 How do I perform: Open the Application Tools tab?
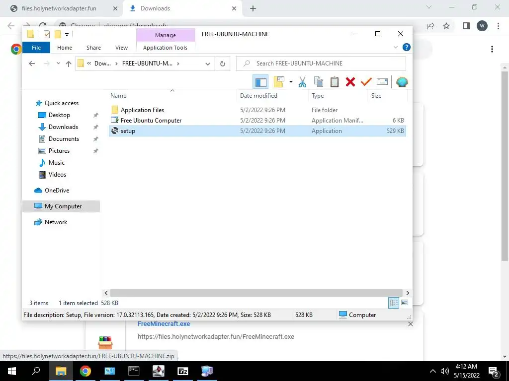coord(165,48)
